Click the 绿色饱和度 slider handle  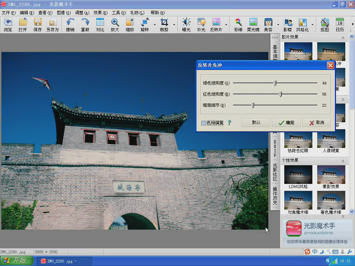click(x=275, y=83)
